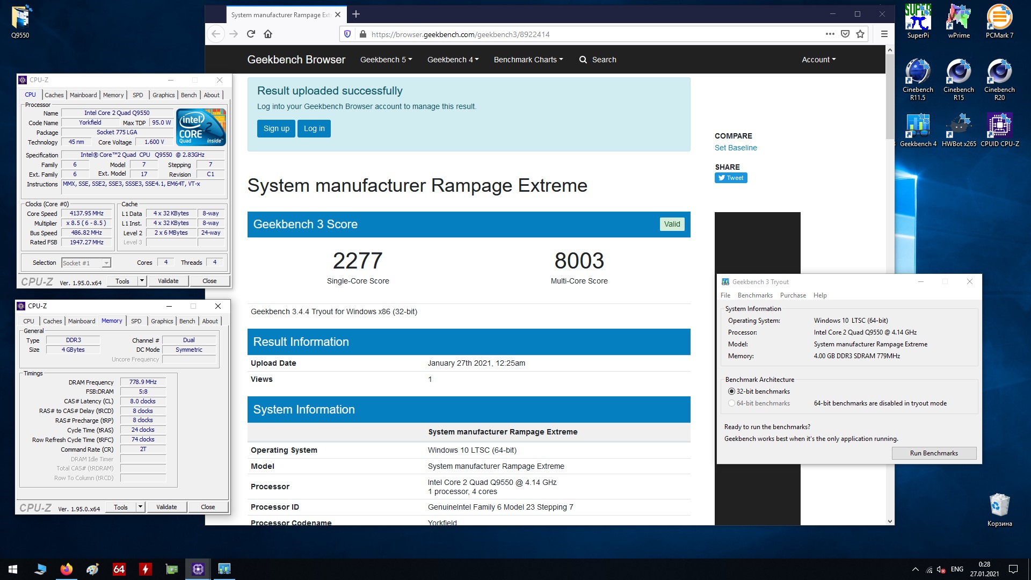Click Geekbench Browser logo link
The image size is (1031, 580).
(x=296, y=60)
